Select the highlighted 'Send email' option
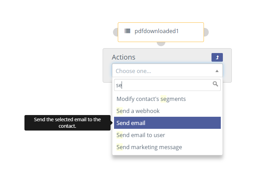Viewport: 258px width, 176px height. [167, 123]
